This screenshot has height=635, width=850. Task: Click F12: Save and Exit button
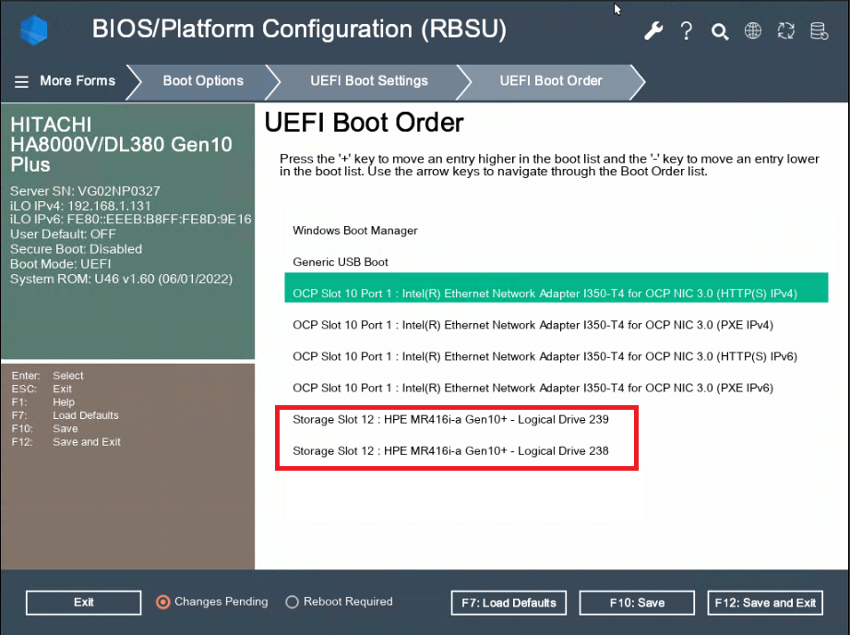click(765, 603)
